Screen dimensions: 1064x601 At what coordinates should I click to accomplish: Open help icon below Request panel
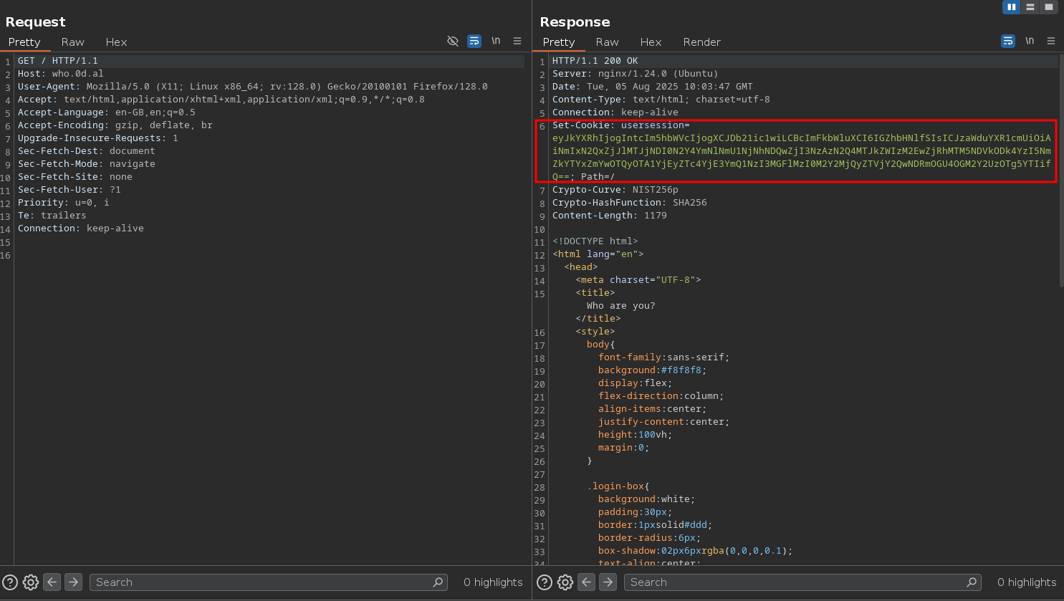(x=9, y=582)
